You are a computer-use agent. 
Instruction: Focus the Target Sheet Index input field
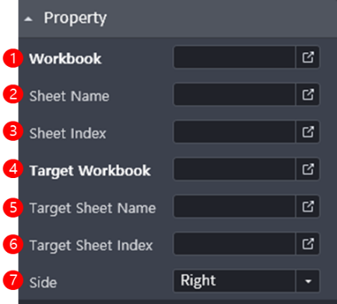234,244
